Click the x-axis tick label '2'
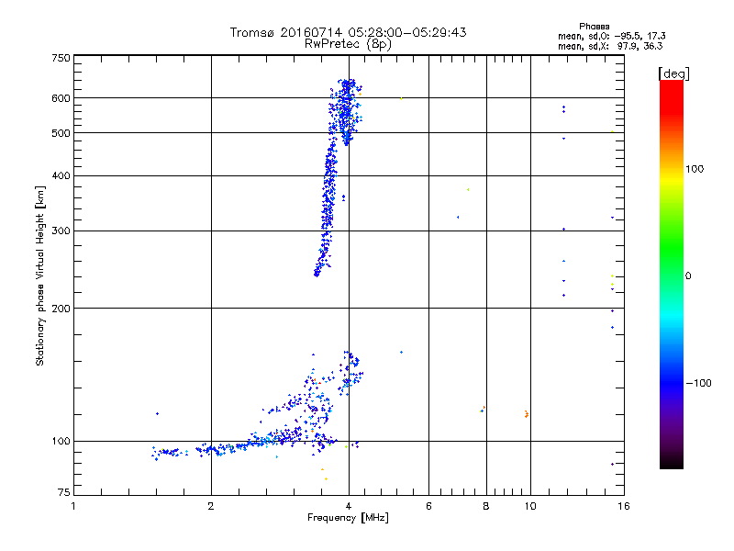 pyautogui.click(x=211, y=506)
